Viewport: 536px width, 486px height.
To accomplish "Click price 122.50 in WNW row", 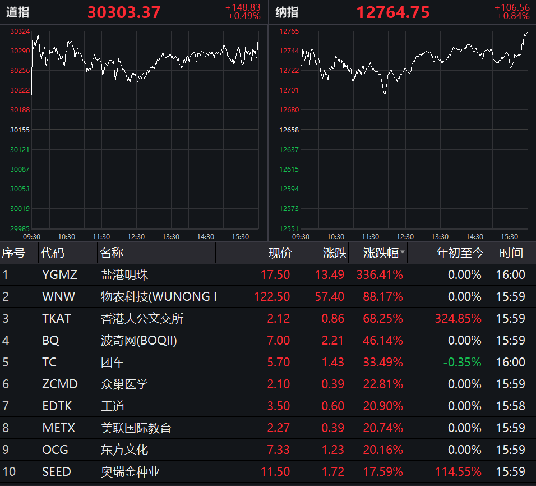I will [x=272, y=297].
